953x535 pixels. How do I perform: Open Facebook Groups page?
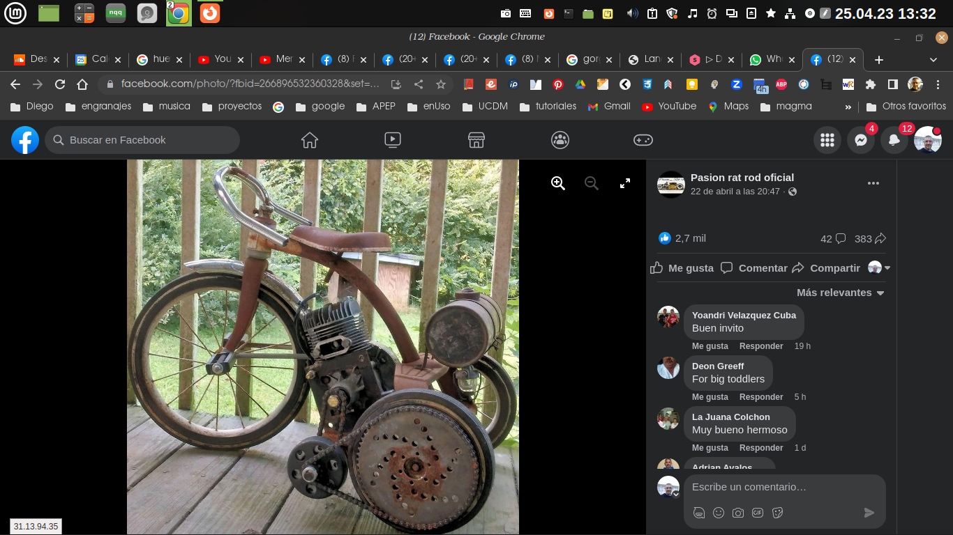coord(560,140)
